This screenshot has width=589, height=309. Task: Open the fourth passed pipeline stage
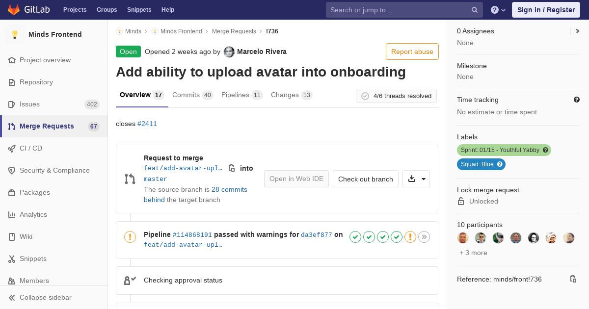click(397, 237)
